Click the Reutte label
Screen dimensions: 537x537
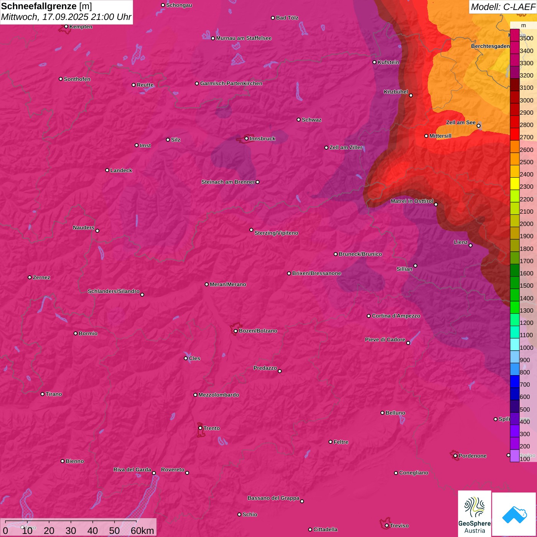click(145, 85)
